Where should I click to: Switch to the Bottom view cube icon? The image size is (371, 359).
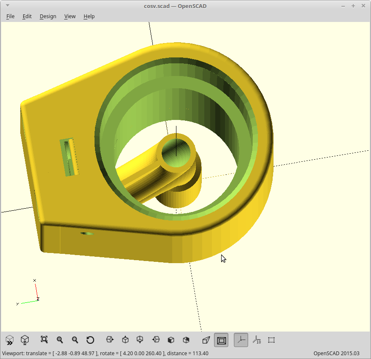[140, 340]
